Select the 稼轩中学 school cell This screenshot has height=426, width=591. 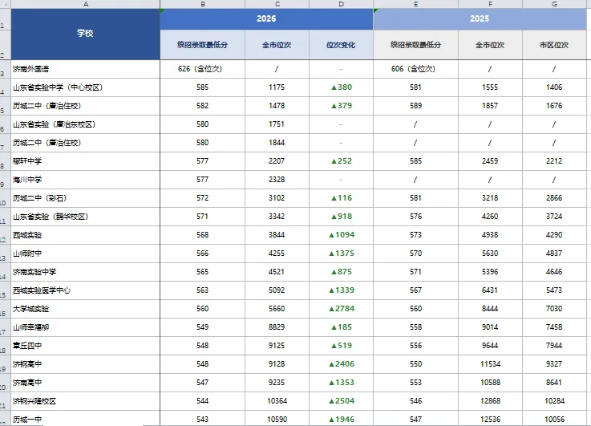[x=86, y=161]
